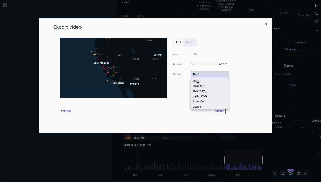Viewport: 321px width, 182px height.
Task: Switch to the Edit tab
Action: [x=178, y=42]
